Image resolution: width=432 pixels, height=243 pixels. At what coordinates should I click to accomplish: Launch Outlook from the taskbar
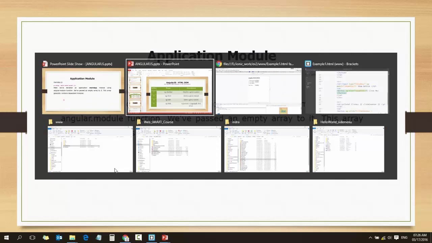click(59, 238)
